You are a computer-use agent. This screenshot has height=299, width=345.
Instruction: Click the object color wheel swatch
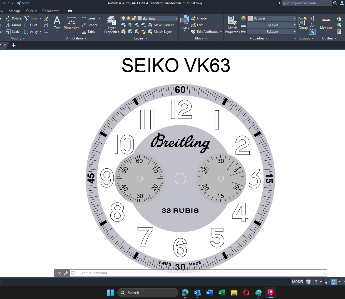[x=243, y=18]
